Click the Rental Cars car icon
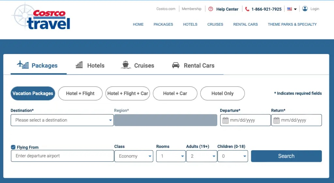Image resolution: width=334 pixels, height=183 pixels. pos(176,65)
